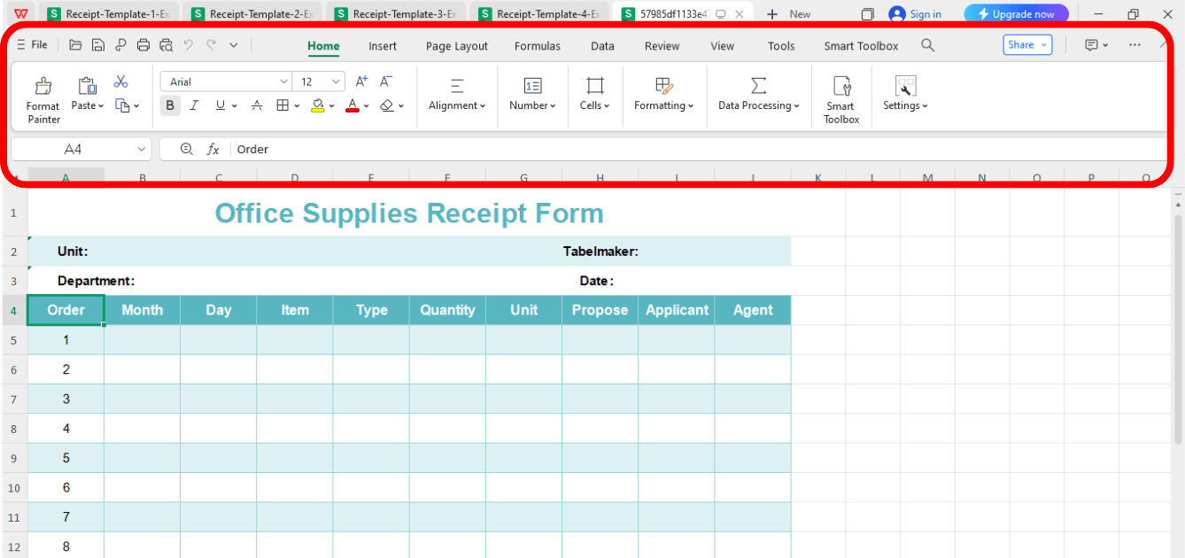This screenshot has height=558, width=1185.
Task: Expand the Paste options arrow
Action: click(x=101, y=106)
